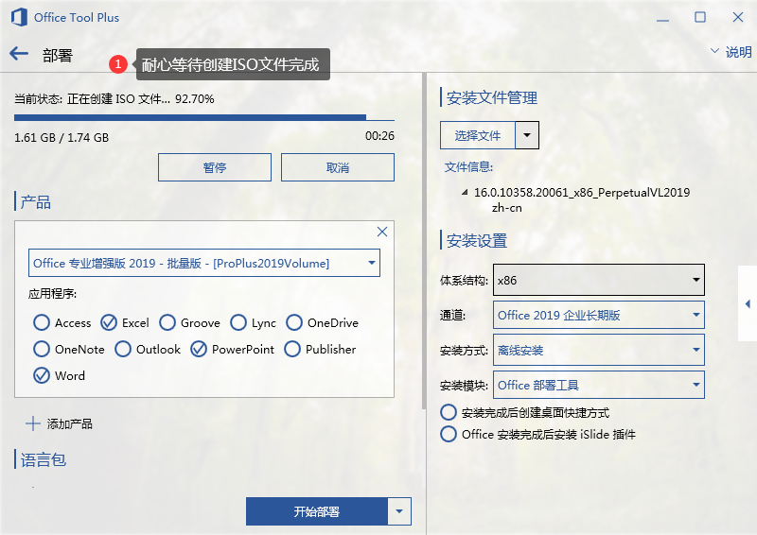757x535 pixels.
Task: Click the 添加产品 link
Action: pyautogui.click(x=69, y=423)
